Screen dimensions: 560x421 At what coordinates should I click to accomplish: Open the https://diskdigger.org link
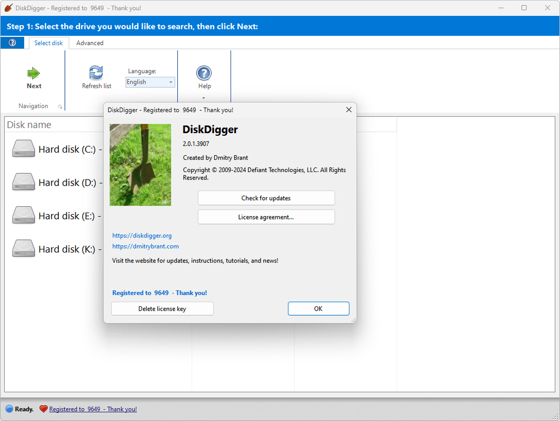pyautogui.click(x=142, y=236)
